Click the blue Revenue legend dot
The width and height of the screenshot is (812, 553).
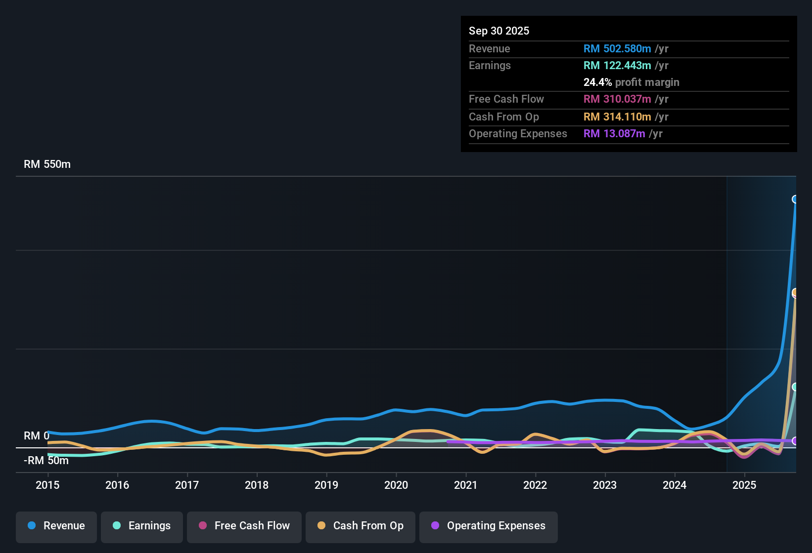pyautogui.click(x=32, y=526)
